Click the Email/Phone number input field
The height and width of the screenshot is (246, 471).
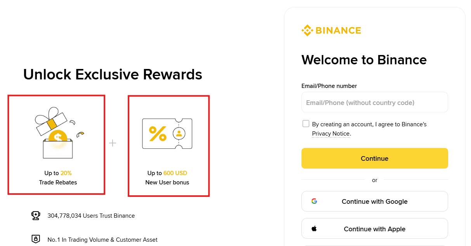(x=374, y=102)
